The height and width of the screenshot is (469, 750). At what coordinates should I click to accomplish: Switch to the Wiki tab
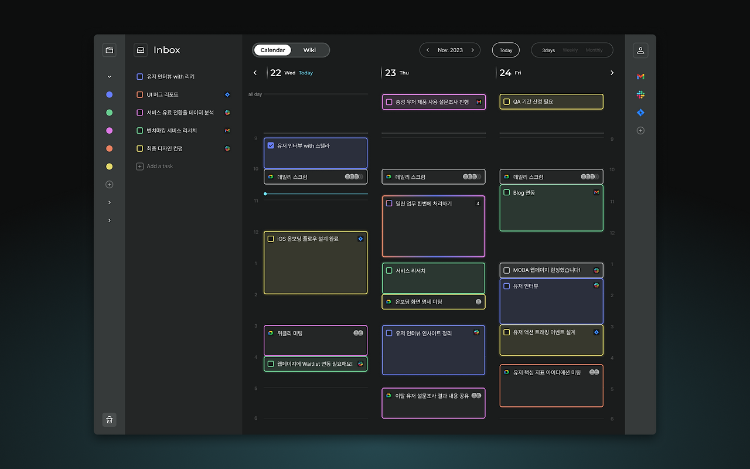(x=309, y=50)
